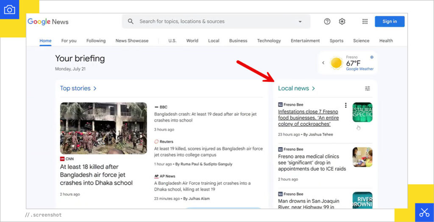The height and width of the screenshot is (222, 434).
Task: Click the Google News logo
Action: pyautogui.click(x=48, y=22)
